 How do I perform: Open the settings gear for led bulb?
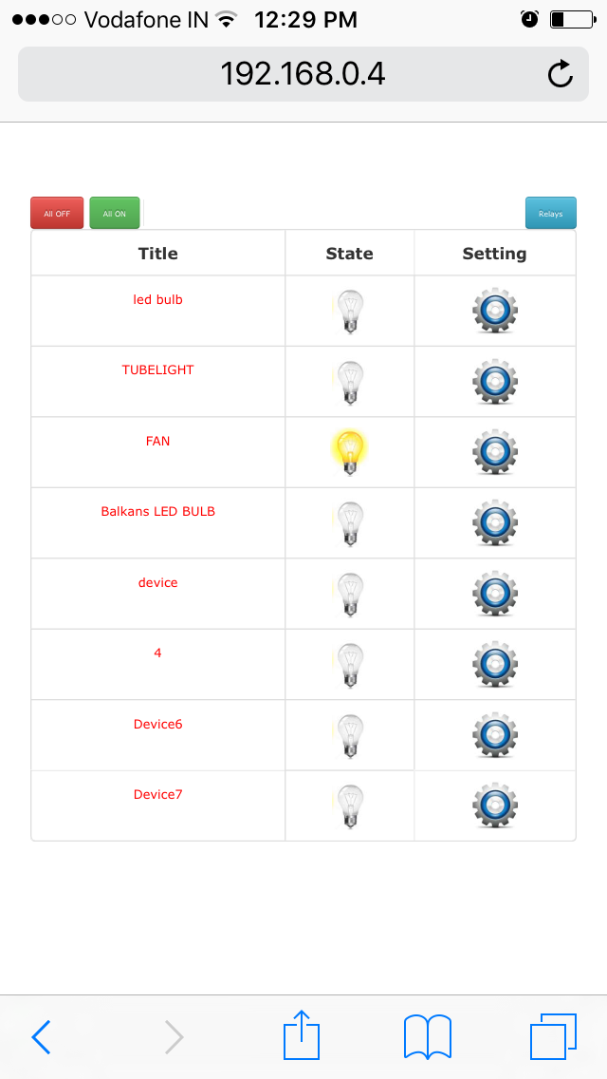[495, 311]
